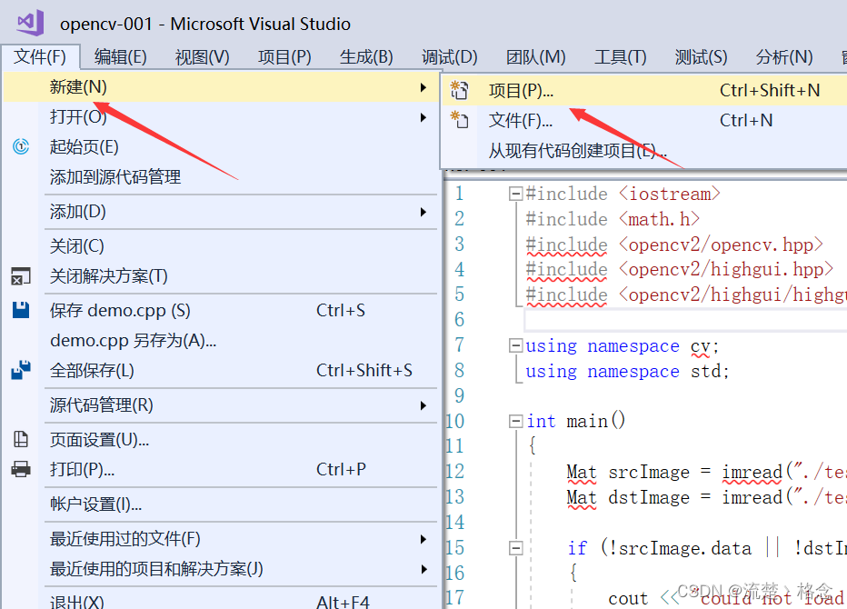Click the Start Page icon
Screen dimensions: 847x609
[21, 147]
